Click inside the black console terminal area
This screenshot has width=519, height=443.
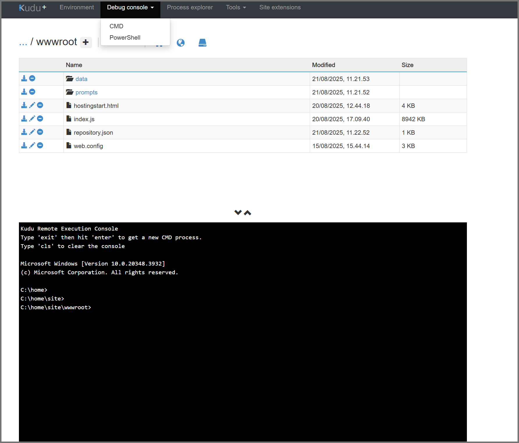243,364
